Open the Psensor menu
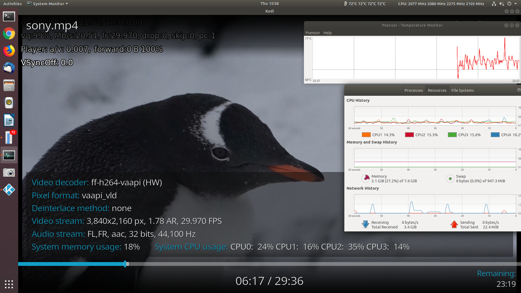Image resolution: width=521 pixels, height=293 pixels. tap(313, 33)
